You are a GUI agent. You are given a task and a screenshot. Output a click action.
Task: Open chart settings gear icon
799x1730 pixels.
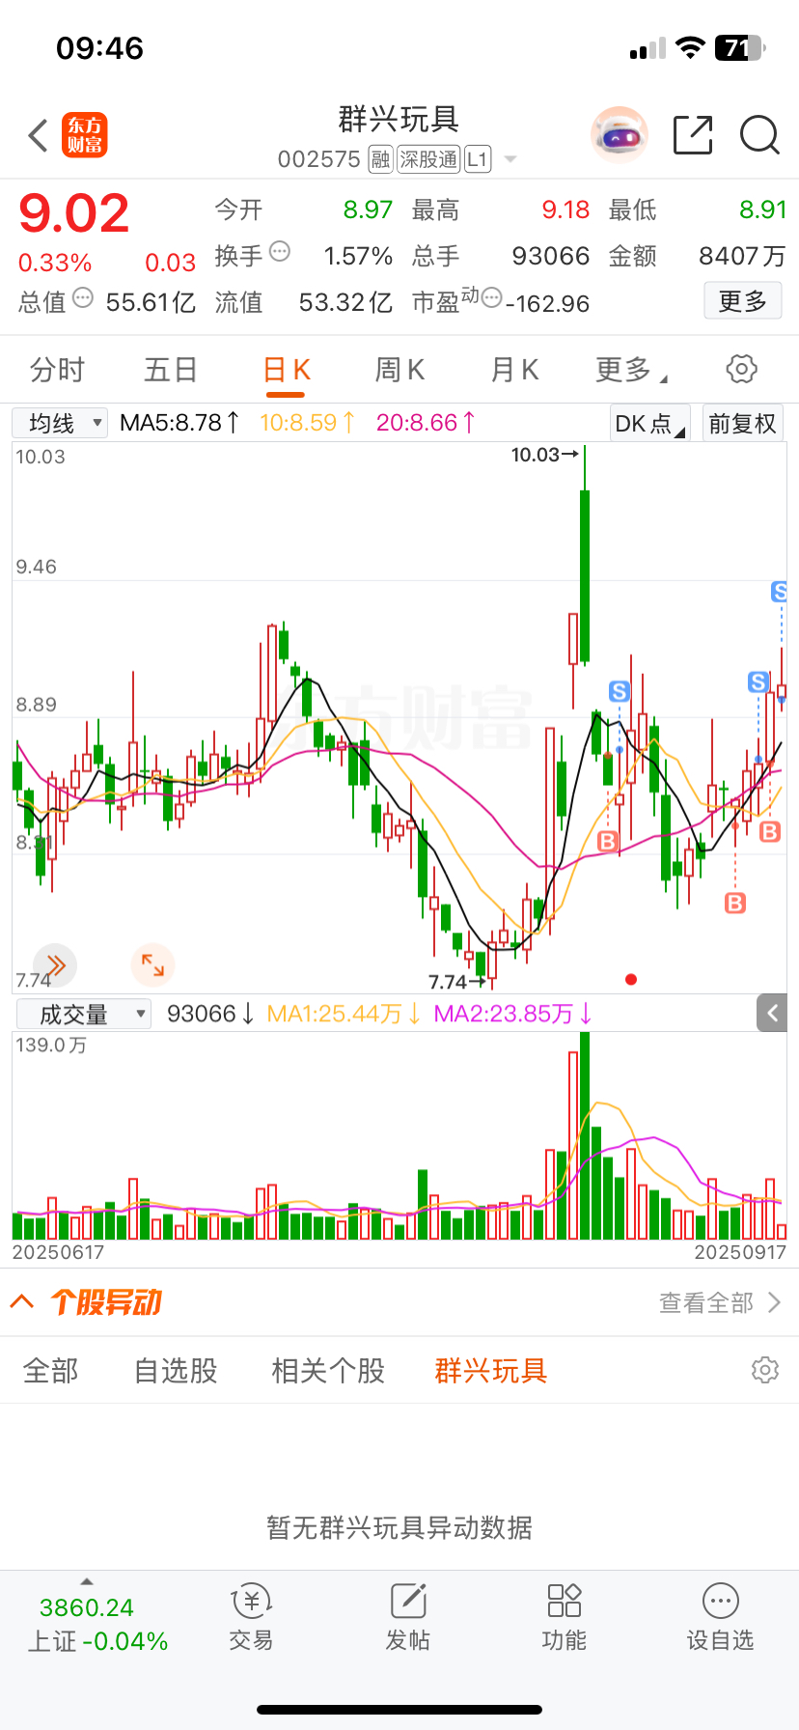741,369
